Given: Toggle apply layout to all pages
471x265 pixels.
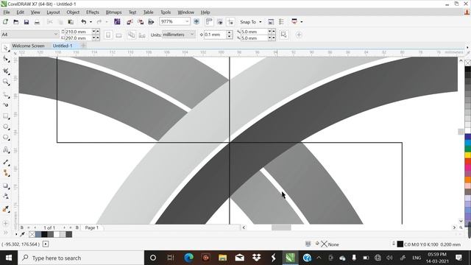Looking at the screenshot, I should (x=131, y=35).
